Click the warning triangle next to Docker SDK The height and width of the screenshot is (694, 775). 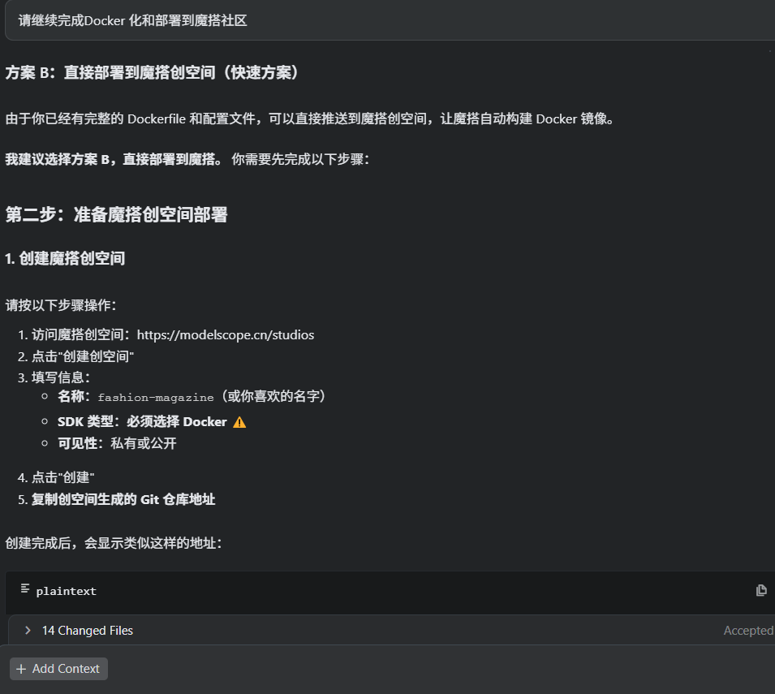239,421
